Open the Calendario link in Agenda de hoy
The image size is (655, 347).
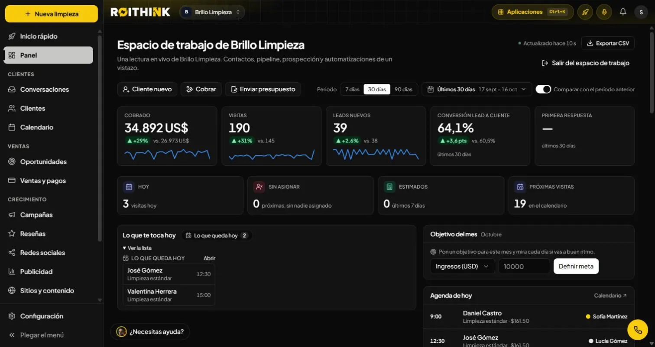[x=610, y=296]
